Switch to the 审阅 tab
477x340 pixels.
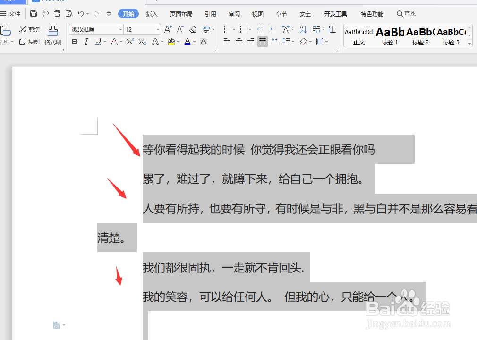[x=234, y=14]
